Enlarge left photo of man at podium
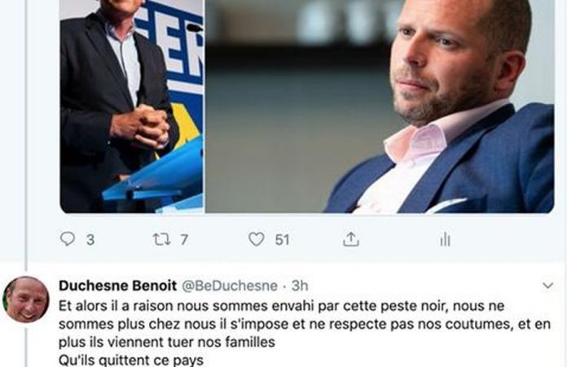The width and height of the screenshot is (567, 367). (132, 107)
